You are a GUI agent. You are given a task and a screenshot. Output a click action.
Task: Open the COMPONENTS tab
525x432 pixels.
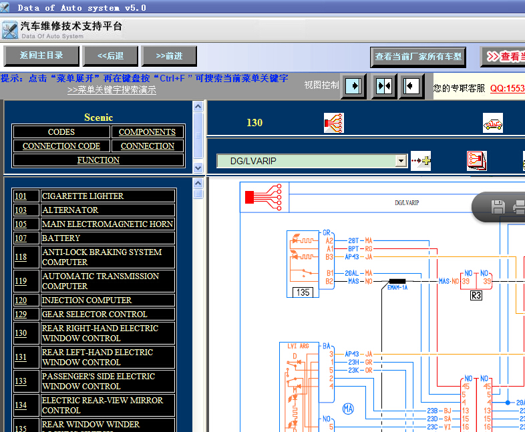[147, 132]
